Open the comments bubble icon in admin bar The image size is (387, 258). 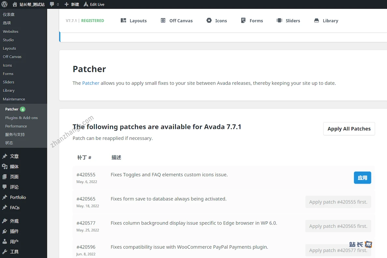[52, 4]
